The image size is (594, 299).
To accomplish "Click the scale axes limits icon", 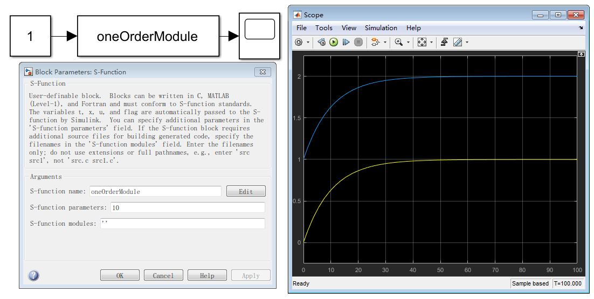I will (422, 42).
